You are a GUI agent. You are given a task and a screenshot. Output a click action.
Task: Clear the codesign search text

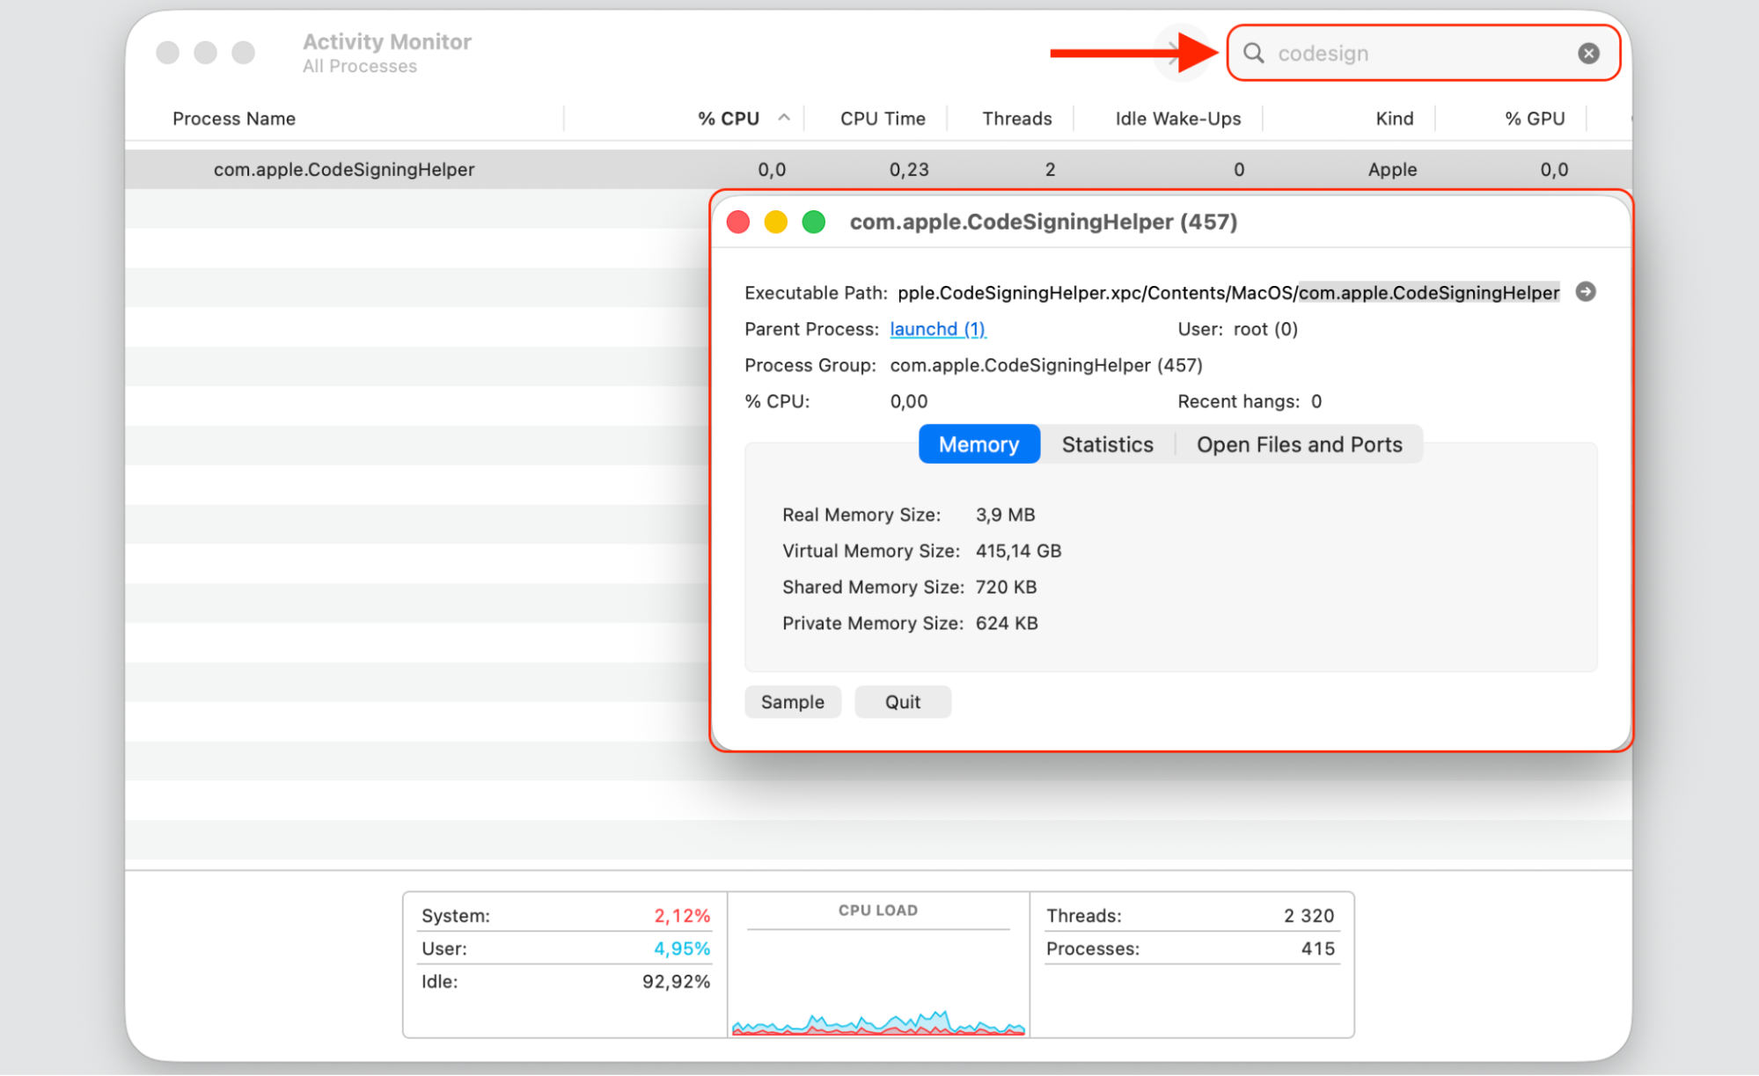(1588, 54)
